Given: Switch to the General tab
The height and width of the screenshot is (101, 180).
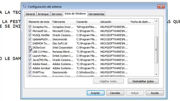Looking at the screenshot, I should [x=30, y=14].
